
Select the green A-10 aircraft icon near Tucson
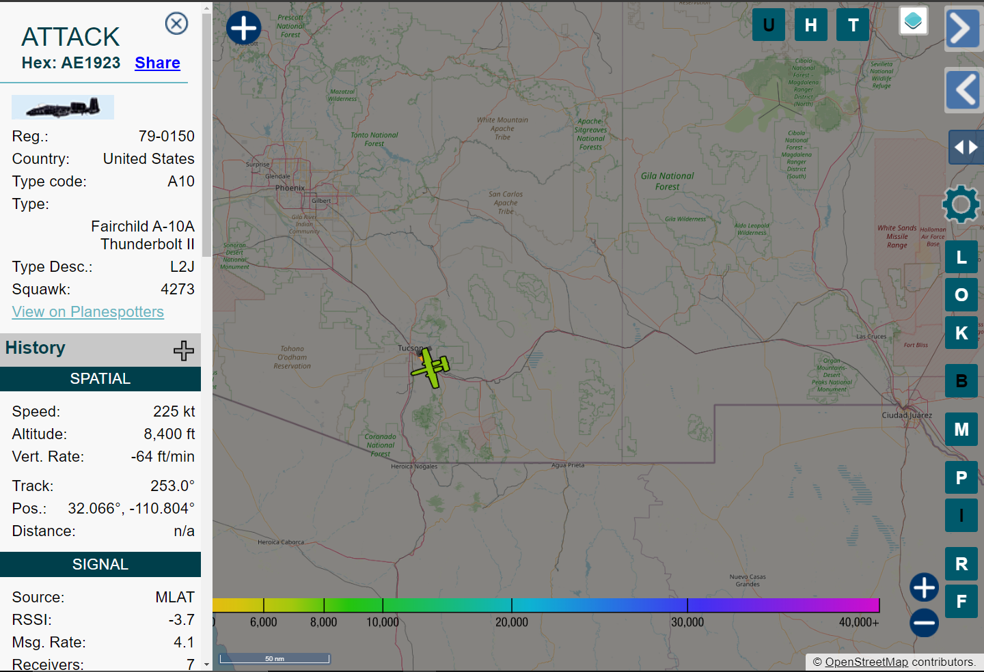coord(430,367)
